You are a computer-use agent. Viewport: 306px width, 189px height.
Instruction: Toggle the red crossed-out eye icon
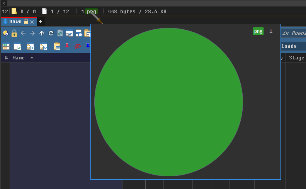pyautogui.click(x=78, y=46)
